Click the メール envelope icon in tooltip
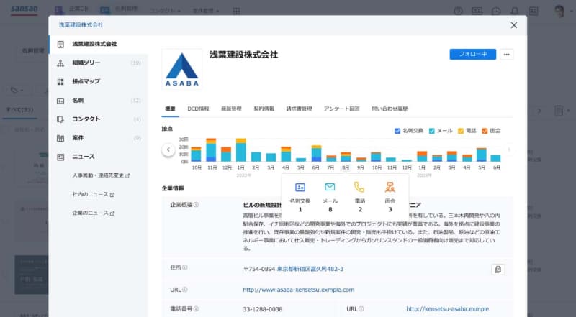The width and height of the screenshot is (576, 317). tap(330, 187)
